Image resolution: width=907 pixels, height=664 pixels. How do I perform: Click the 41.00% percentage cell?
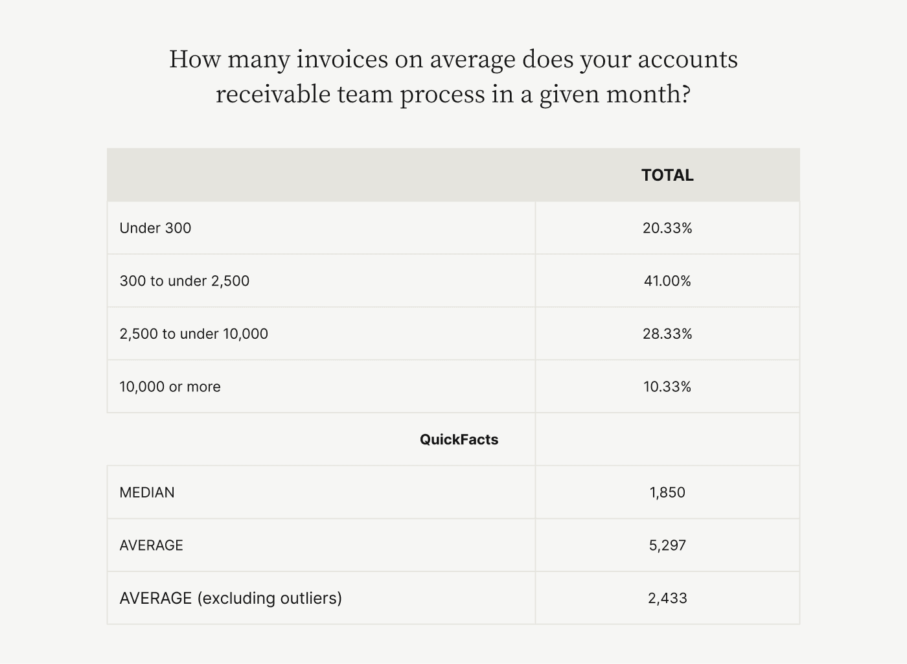tap(667, 281)
